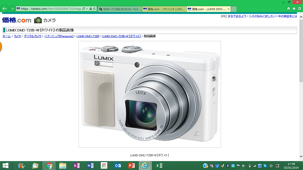Click the white LUMIX camera product image
The image size is (303, 170).
tap(150, 94)
